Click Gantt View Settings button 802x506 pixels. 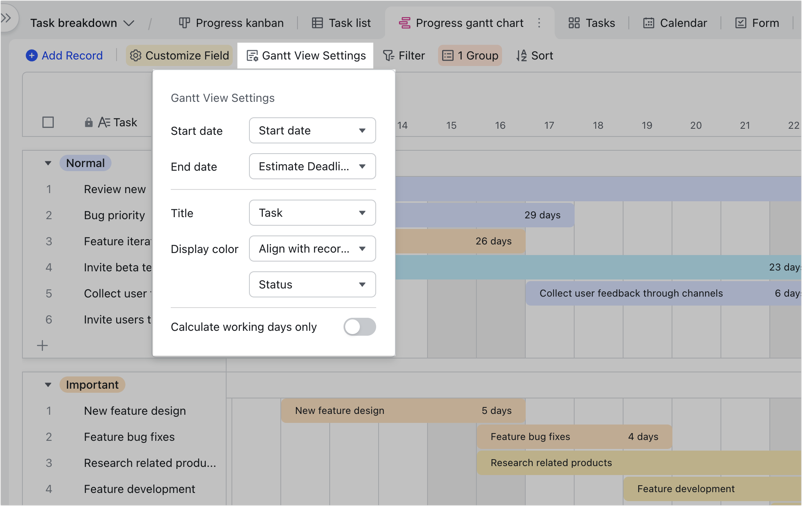click(x=306, y=55)
